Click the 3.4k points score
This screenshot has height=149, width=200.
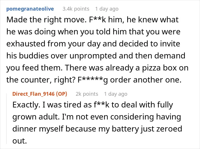(x=76, y=9)
